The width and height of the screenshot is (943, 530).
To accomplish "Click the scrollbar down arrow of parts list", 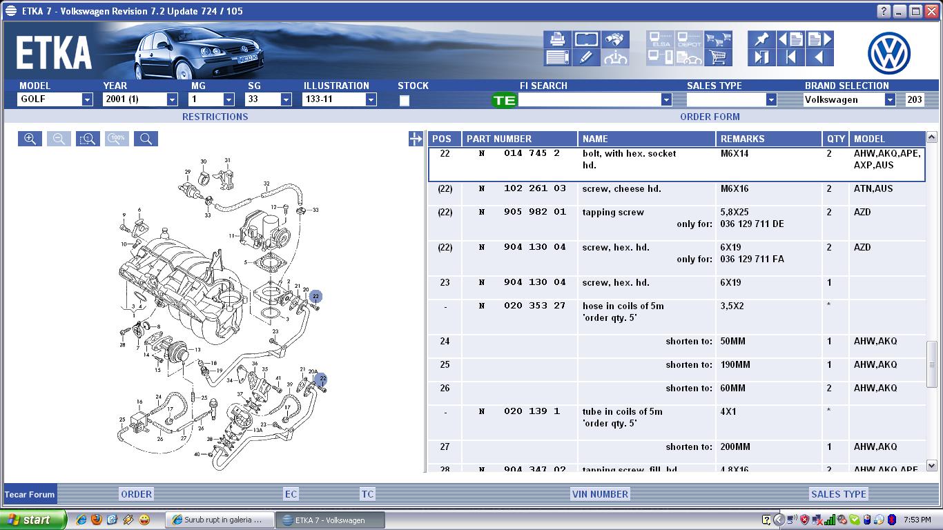I will 933,466.
